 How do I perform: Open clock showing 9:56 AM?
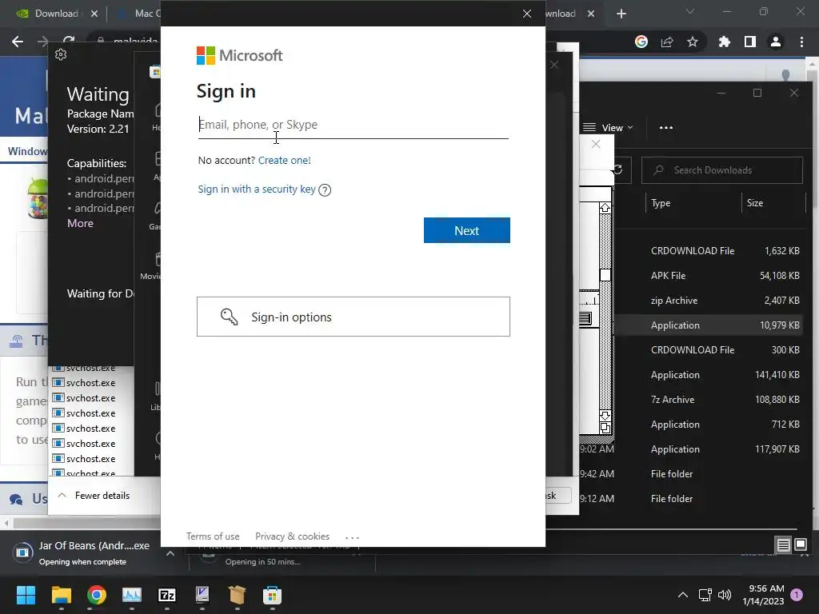point(764,595)
